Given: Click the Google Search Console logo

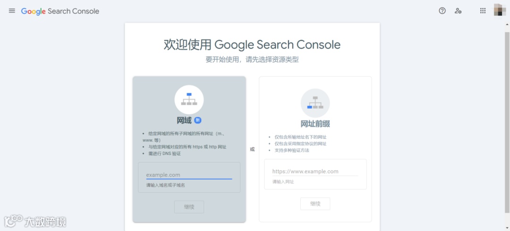Looking at the screenshot, I should [x=60, y=11].
